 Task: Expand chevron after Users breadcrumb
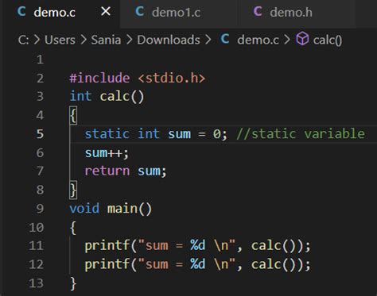pyautogui.click(x=84, y=40)
